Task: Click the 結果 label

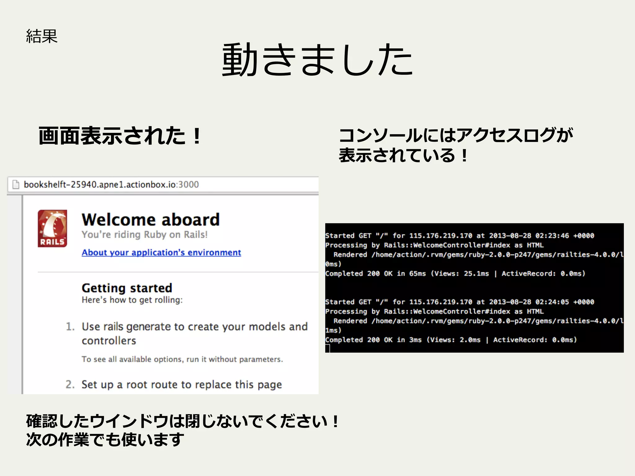Action: [42, 36]
